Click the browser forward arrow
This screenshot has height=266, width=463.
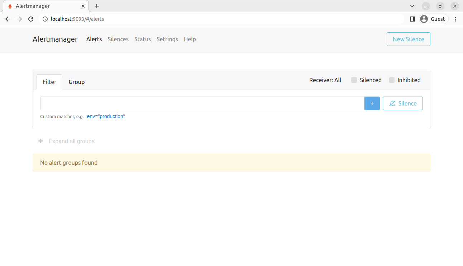coord(19,19)
